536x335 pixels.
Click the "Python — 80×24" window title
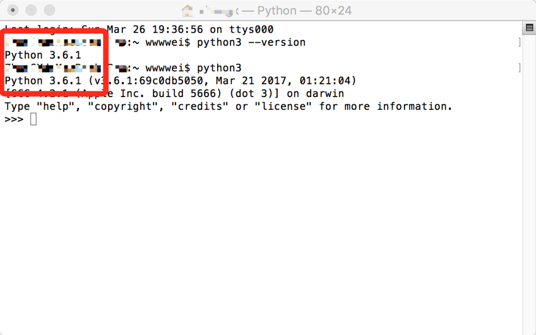pos(304,11)
